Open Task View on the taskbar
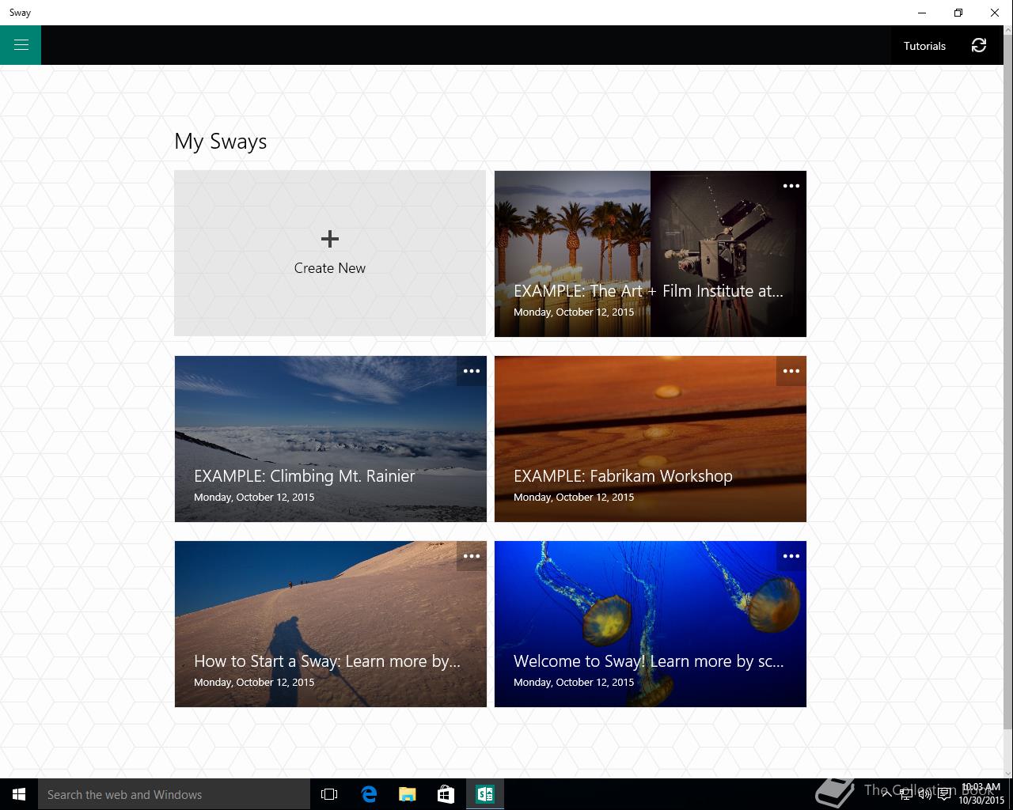The height and width of the screenshot is (810, 1013). click(329, 794)
